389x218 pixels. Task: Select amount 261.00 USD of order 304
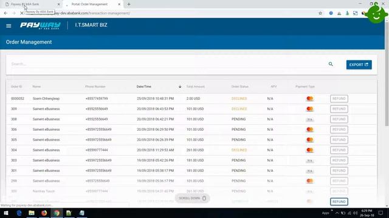(195, 150)
